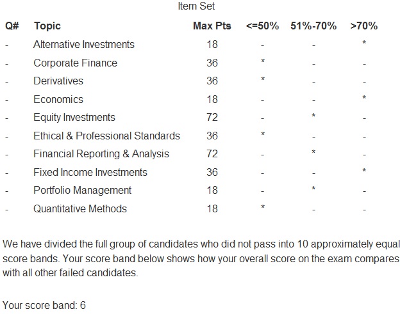Click the Derivatives topic text
The image size is (400, 314).
tap(58, 81)
